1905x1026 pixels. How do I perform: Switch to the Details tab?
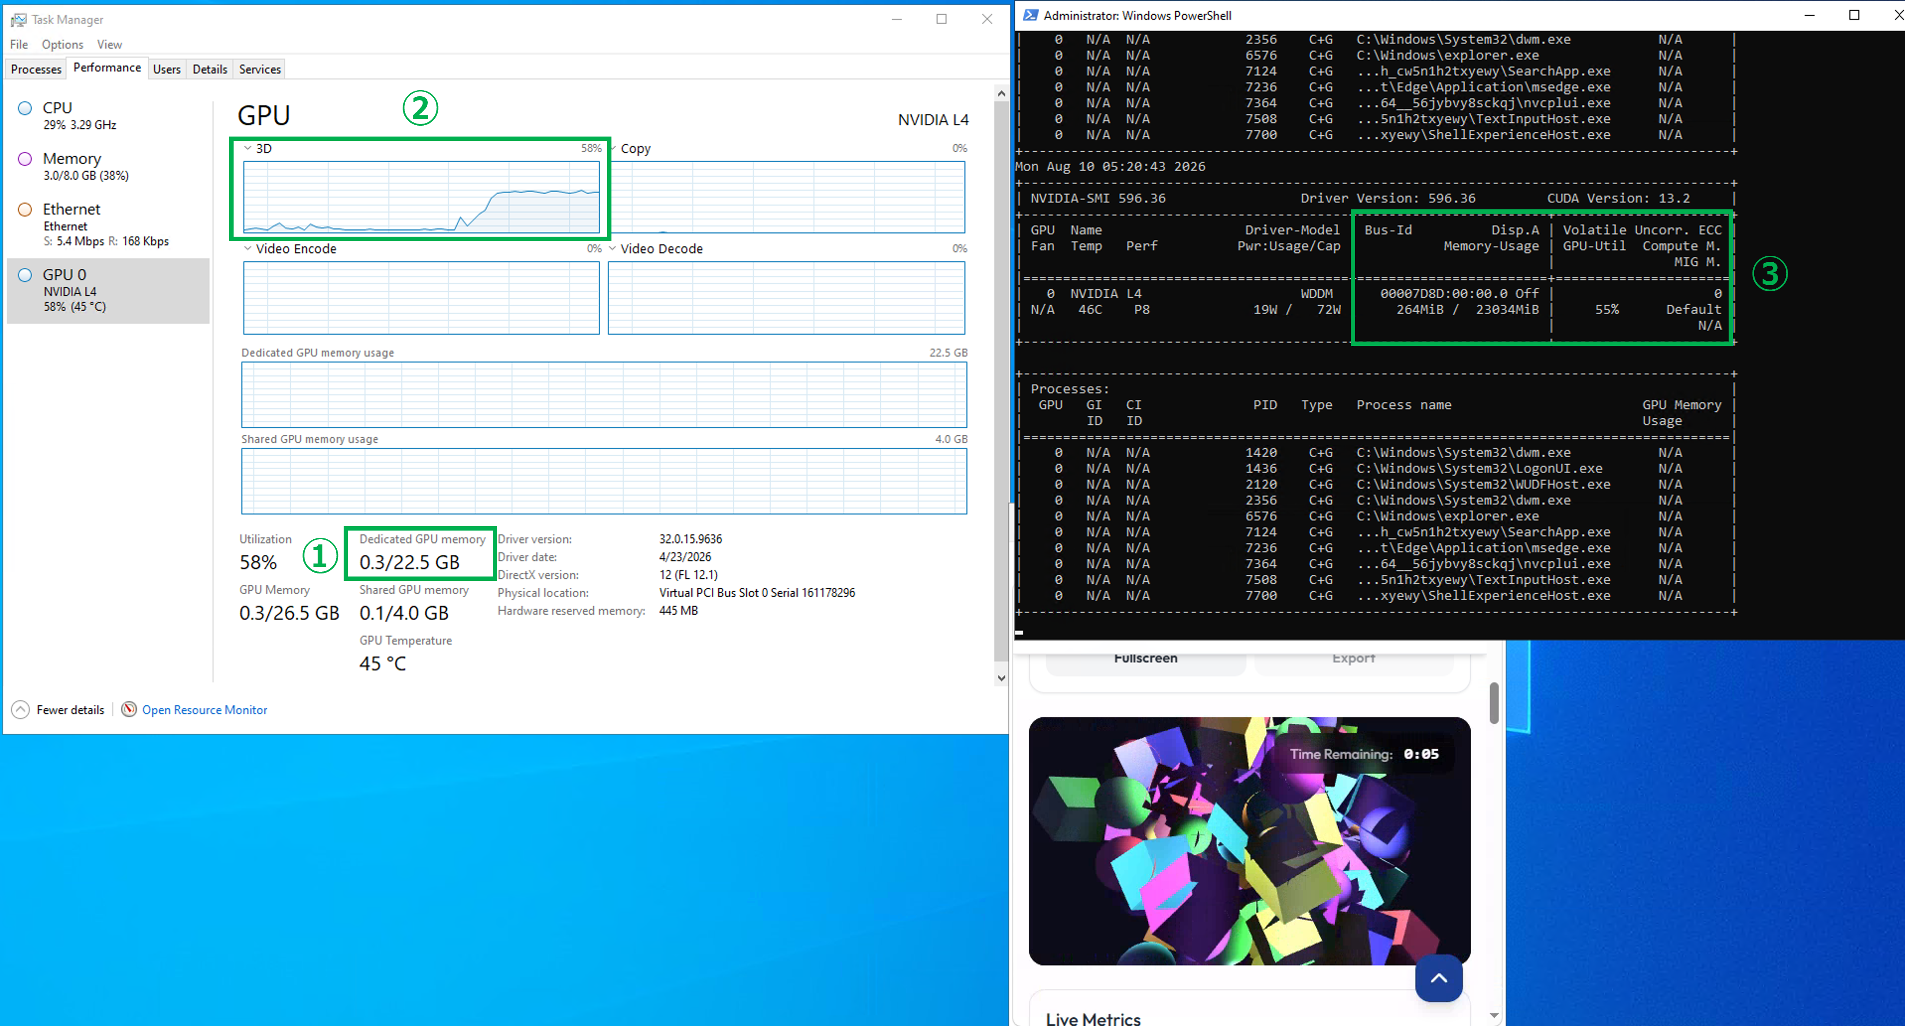(210, 69)
